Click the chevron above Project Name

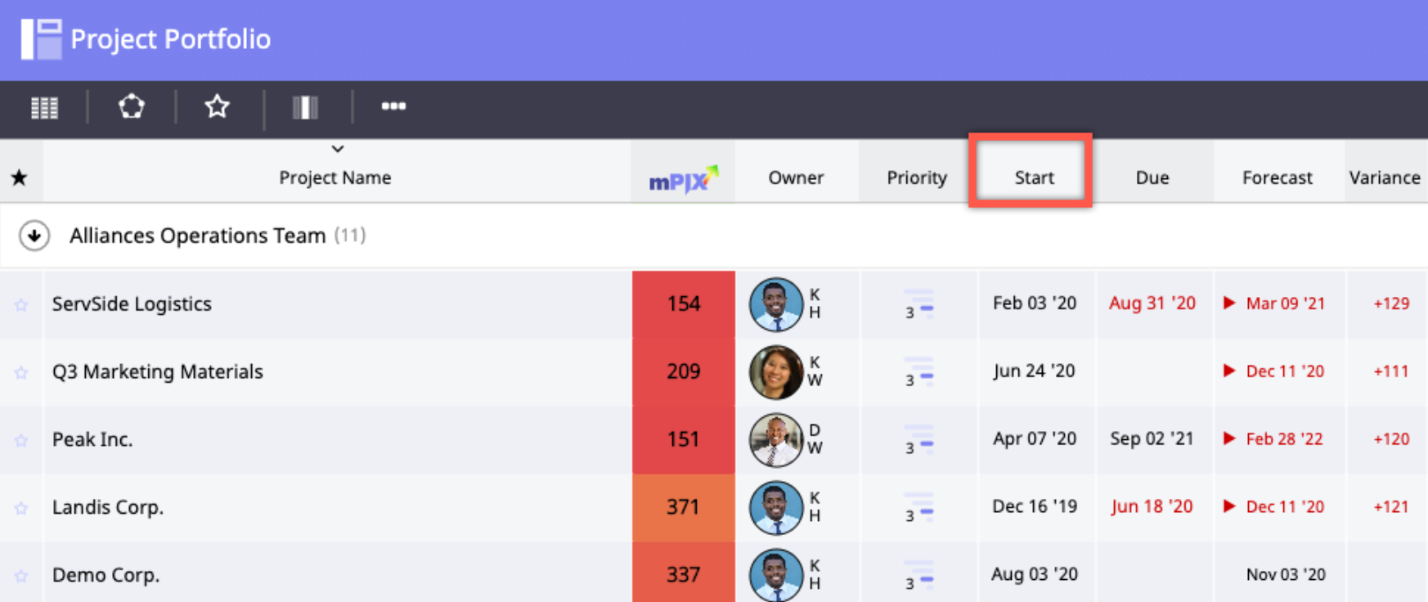pos(337,149)
